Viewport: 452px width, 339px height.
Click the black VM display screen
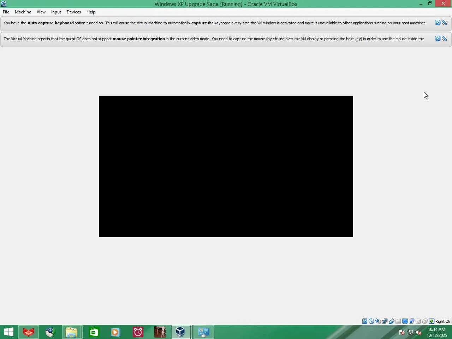[x=226, y=167]
